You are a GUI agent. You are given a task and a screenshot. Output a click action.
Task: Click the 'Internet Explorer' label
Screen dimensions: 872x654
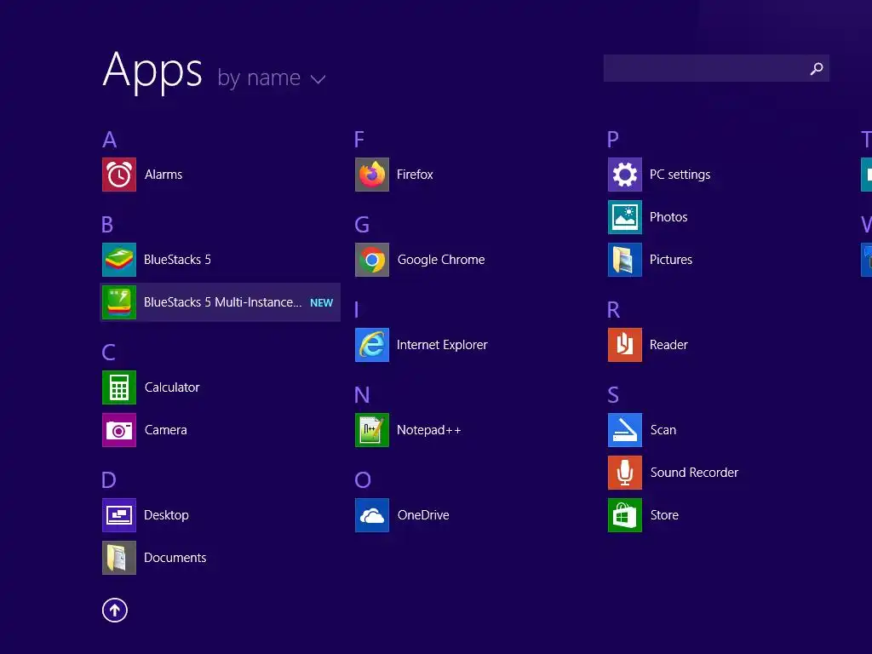tap(442, 345)
